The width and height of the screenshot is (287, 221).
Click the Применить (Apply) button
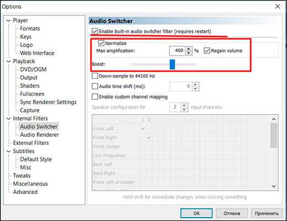point(267,213)
